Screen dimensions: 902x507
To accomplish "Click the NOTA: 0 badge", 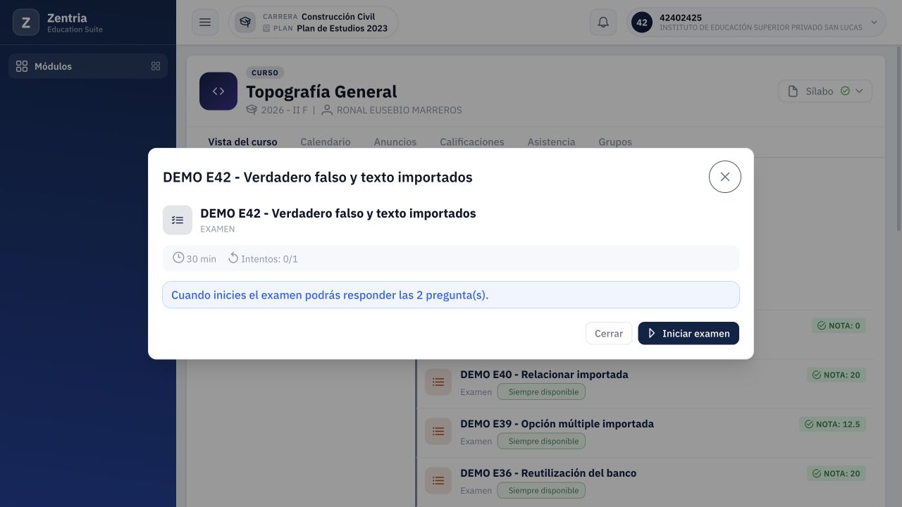I will (x=839, y=325).
